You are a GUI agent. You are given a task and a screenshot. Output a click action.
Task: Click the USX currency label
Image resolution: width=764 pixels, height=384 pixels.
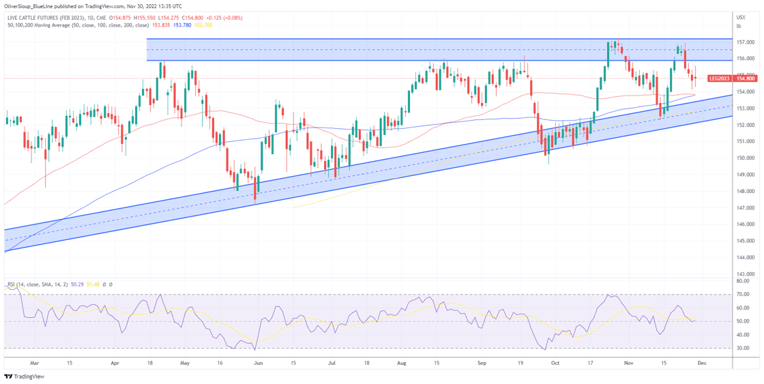coord(740,18)
